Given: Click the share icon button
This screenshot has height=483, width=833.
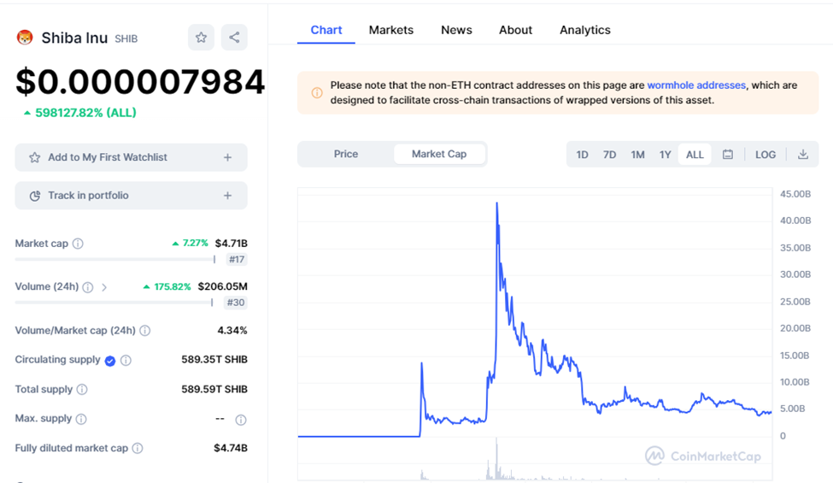Looking at the screenshot, I should [234, 38].
